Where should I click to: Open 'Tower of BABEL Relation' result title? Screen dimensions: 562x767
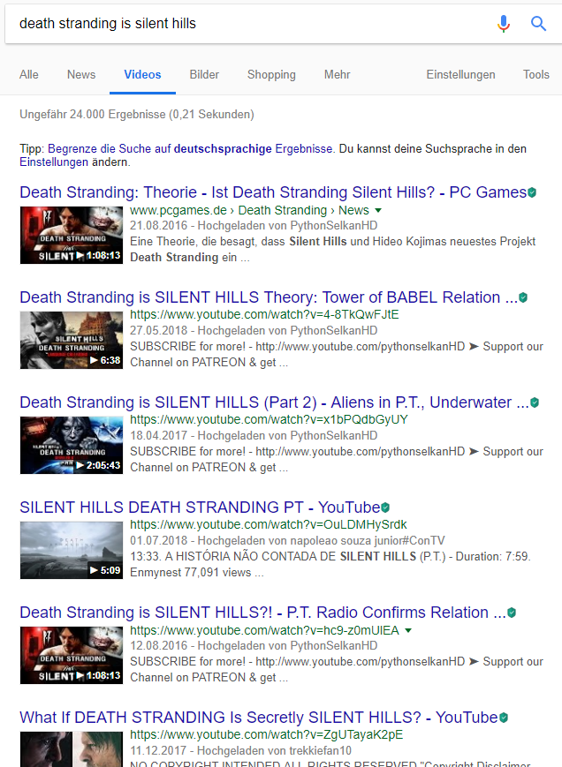tap(269, 297)
